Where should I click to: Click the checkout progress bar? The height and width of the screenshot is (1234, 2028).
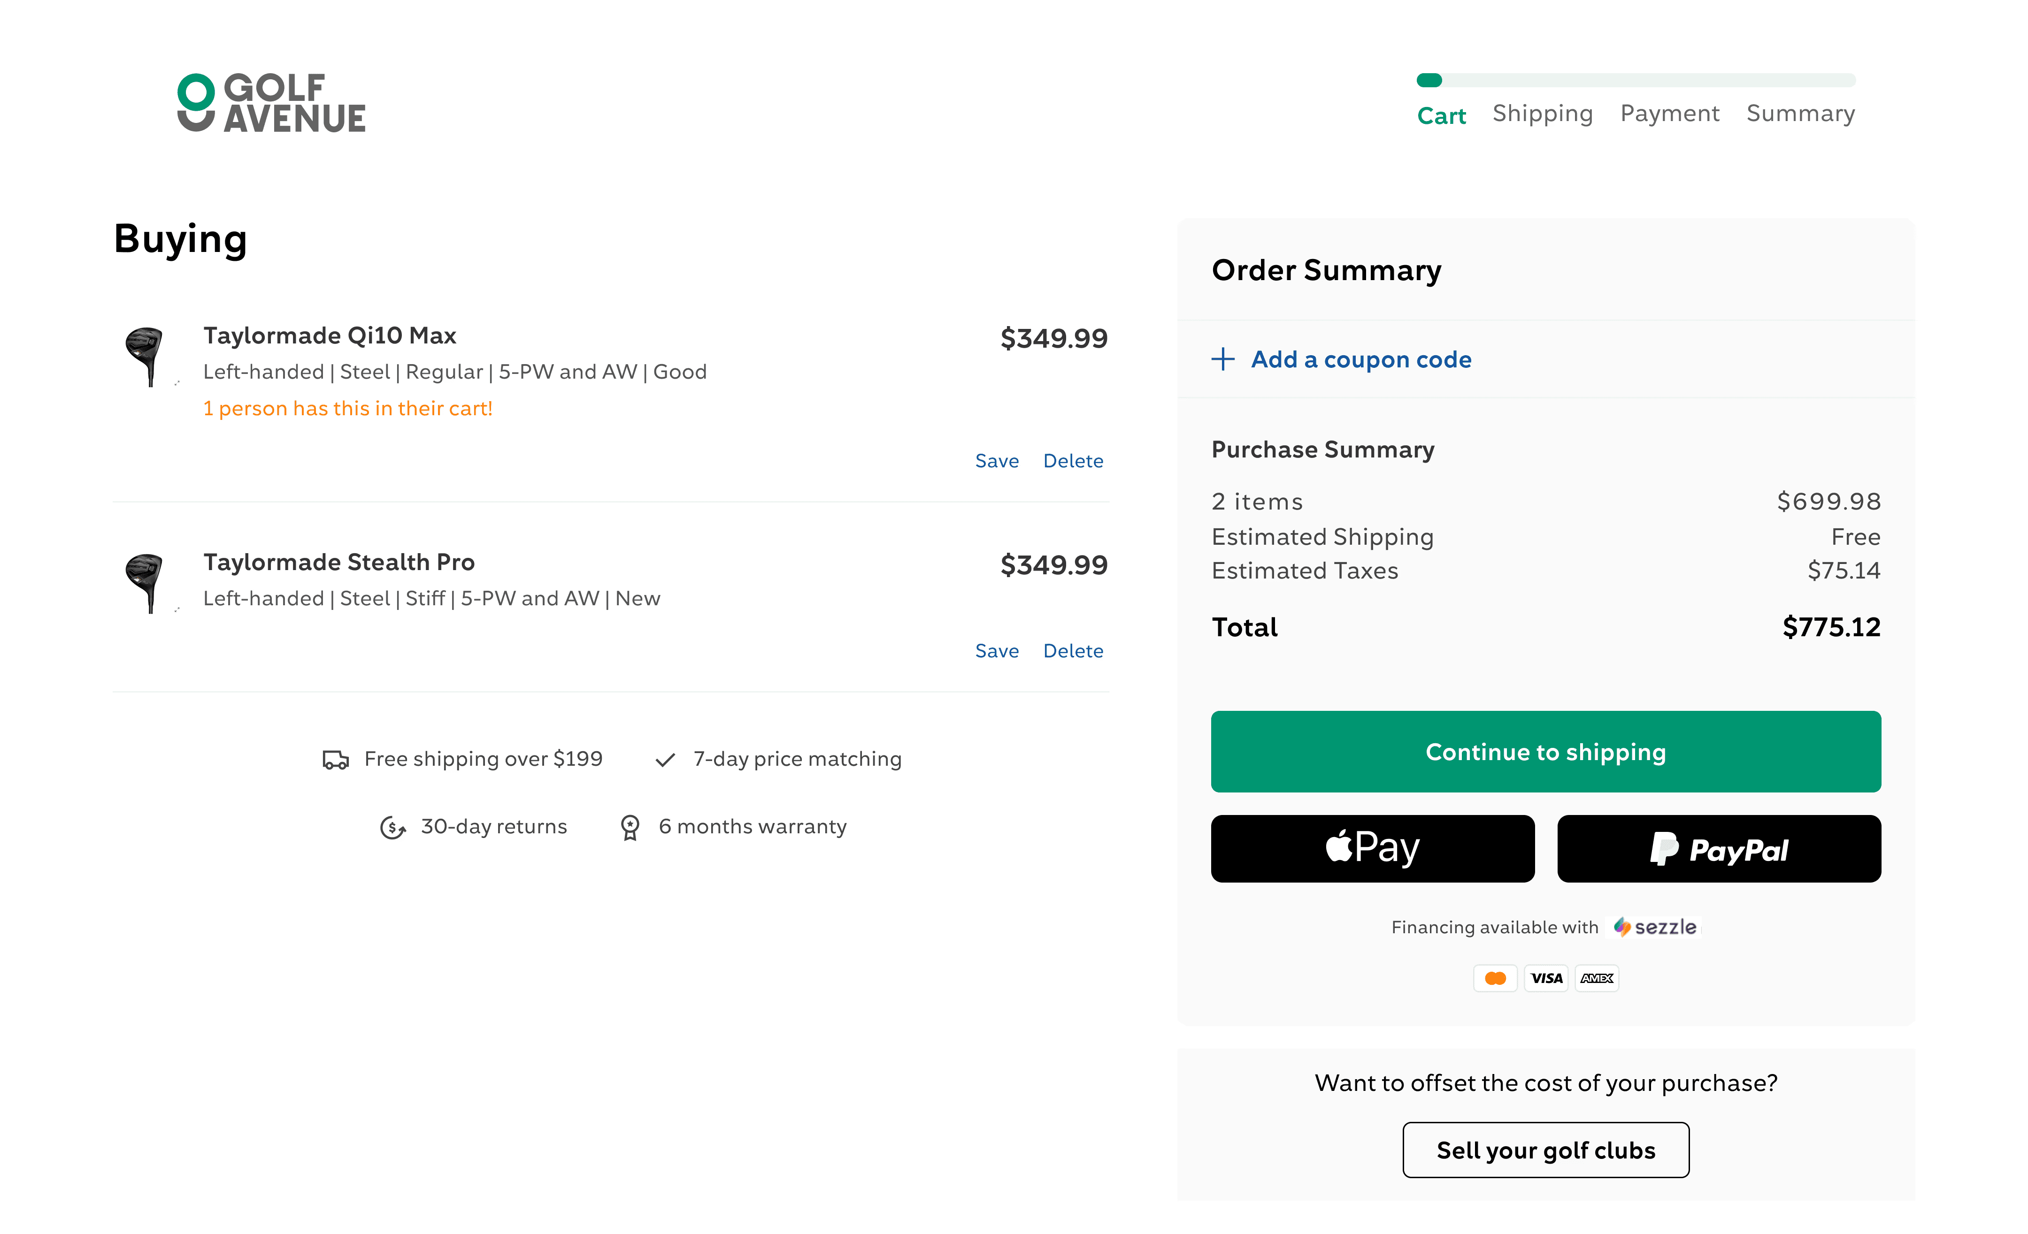[1636, 80]
